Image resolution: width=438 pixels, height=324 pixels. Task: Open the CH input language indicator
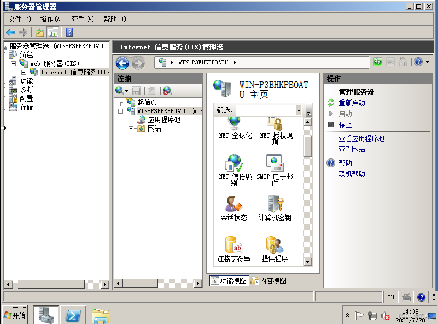[x=390, y=297]
